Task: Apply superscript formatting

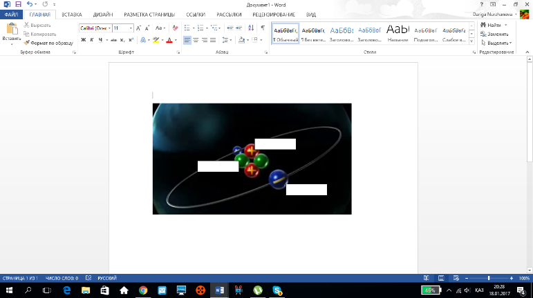Action: click(131, 40)
